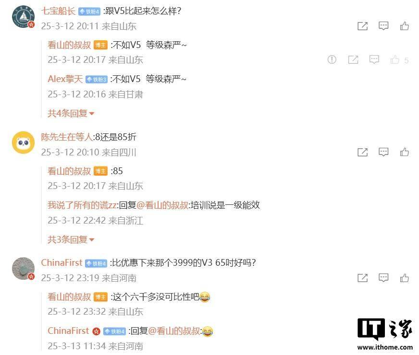Like ChinaFirst's comment about V3 65吋

404,278
